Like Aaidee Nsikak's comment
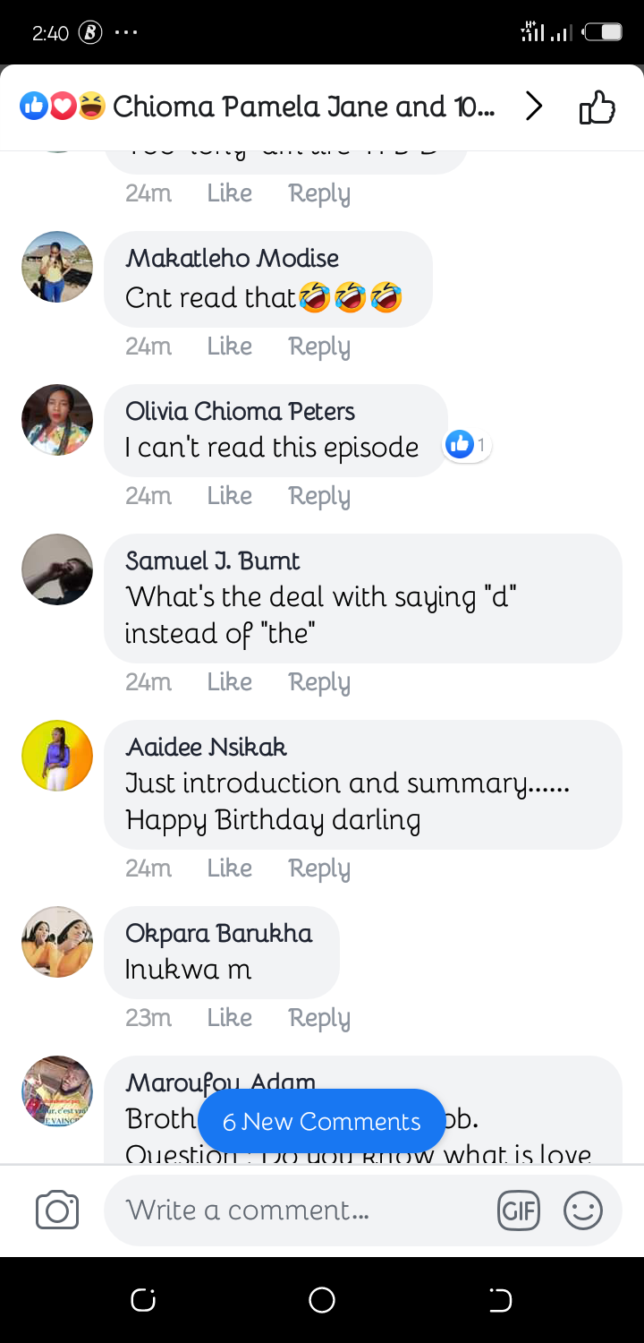644x1343 pixels. [x=229, y=868]
